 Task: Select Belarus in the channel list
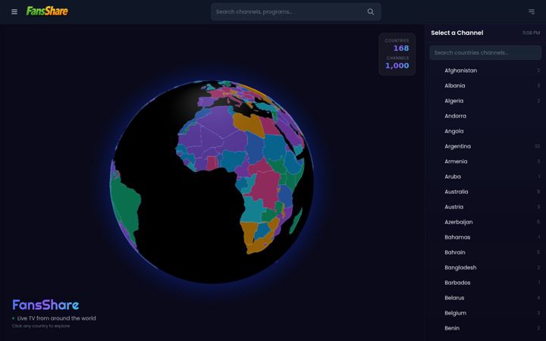(485, 298)
